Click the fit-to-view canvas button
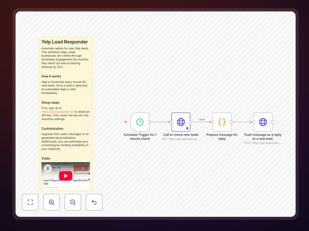Screen dimensions: 309x231 (x=30, y=202)
